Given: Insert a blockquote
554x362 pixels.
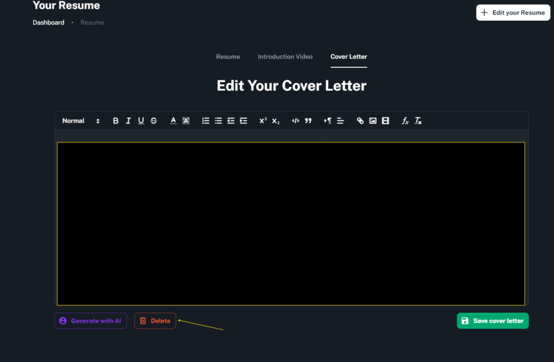Looking at the screenshot, I should 308,120.
